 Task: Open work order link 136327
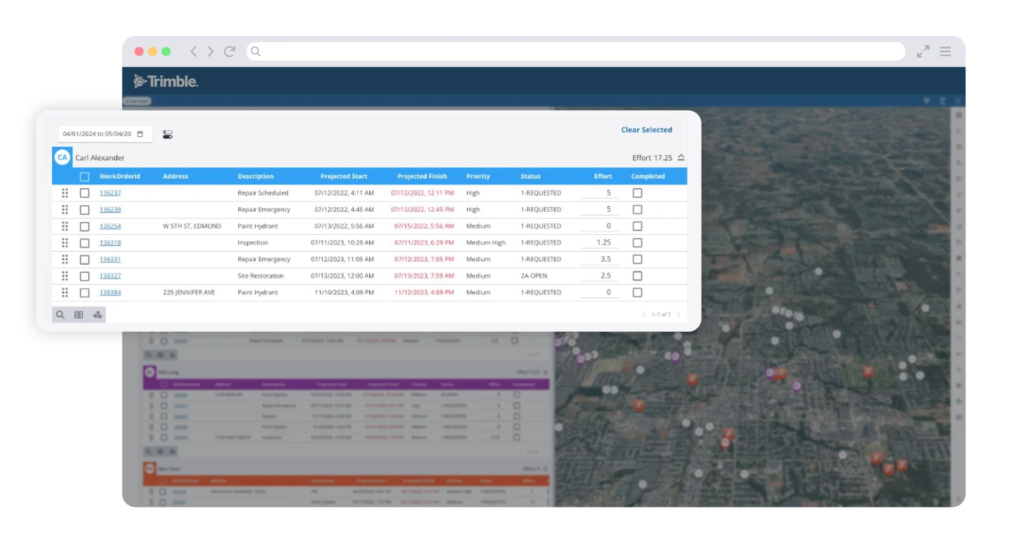110,276
